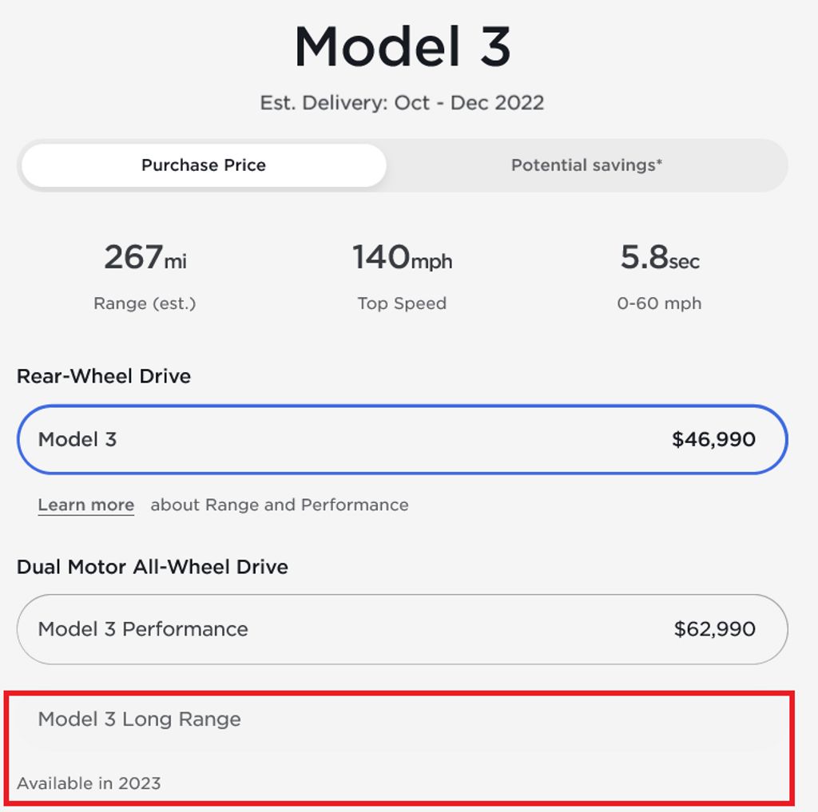Click the Est. Delivery Oct - Dec 2022 text

pos(402,103)
